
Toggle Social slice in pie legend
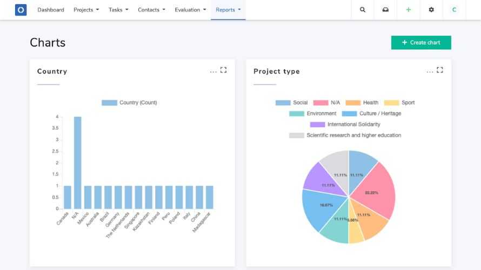[292, 103]
